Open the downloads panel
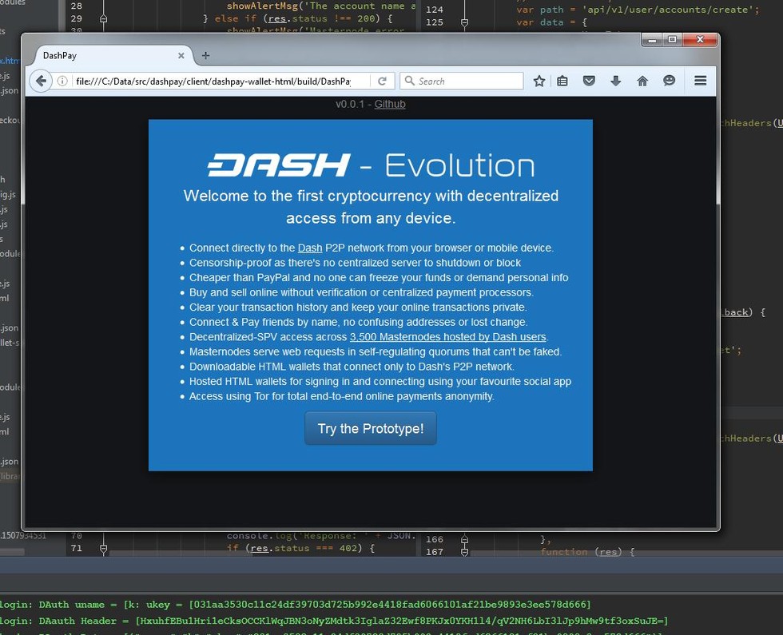This screenshot has height=635, width=783. (616, 81)
